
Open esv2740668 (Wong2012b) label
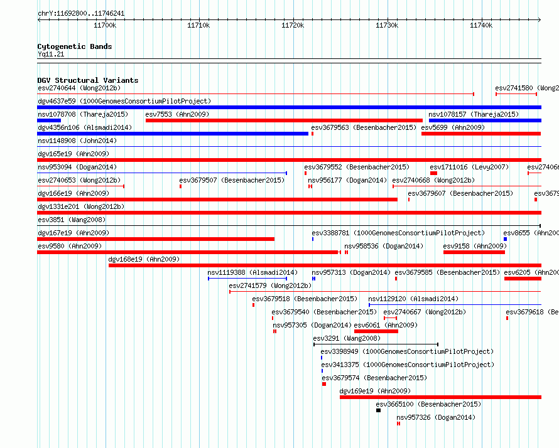(x=433, y=180)
